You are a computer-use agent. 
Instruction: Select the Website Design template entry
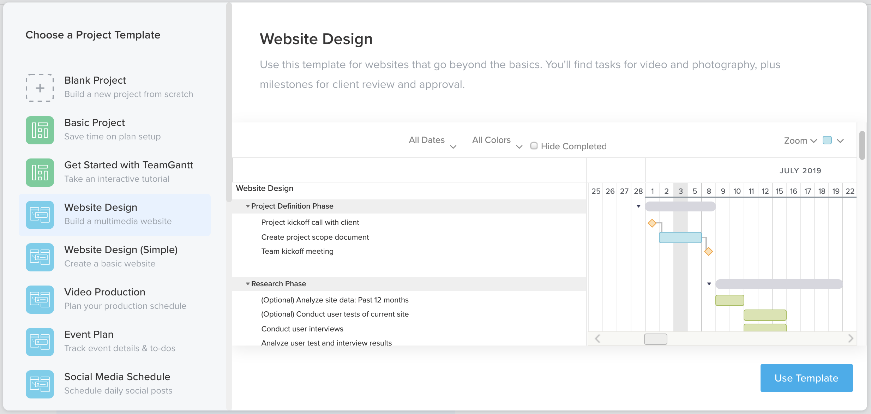(115, 215)
